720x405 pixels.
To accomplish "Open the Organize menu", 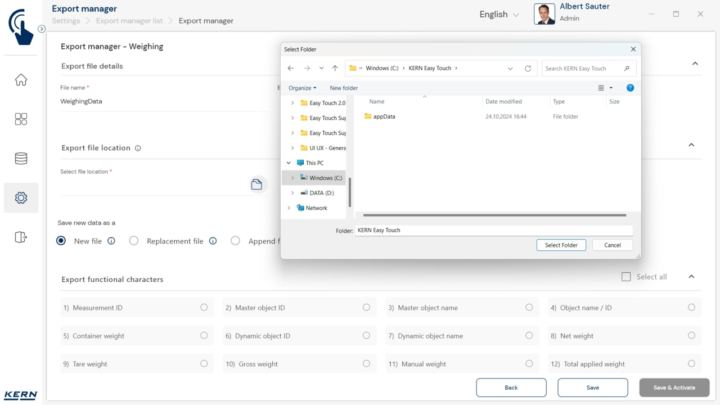I will tap(302, 88).
